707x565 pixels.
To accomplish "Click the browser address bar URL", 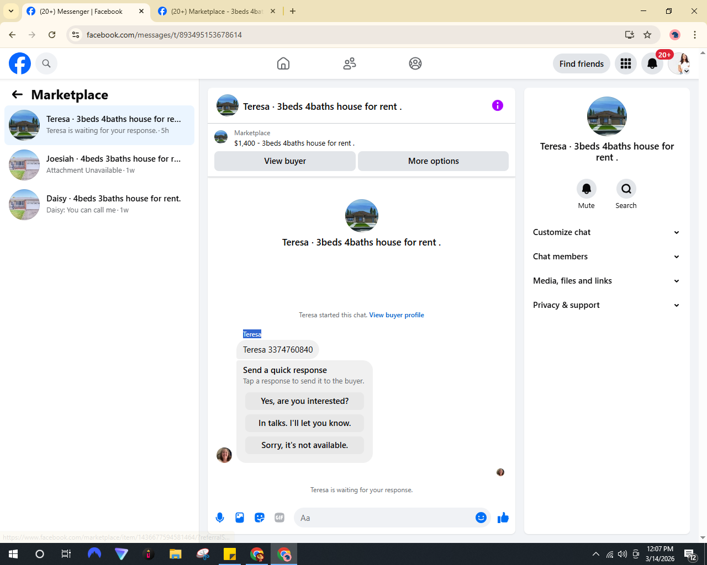I will coord(164,35).
